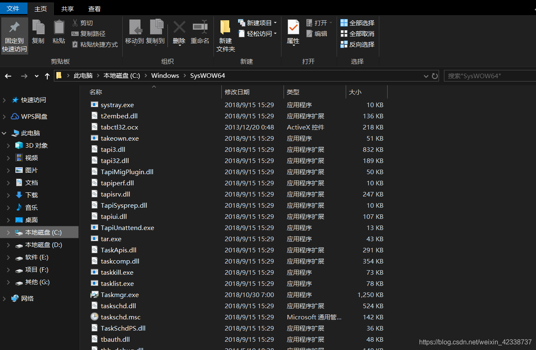This screenshot has height=350, width=536.
Task: Expand Local Disk (D:) tree node
Action: click(x=8, y=245)
